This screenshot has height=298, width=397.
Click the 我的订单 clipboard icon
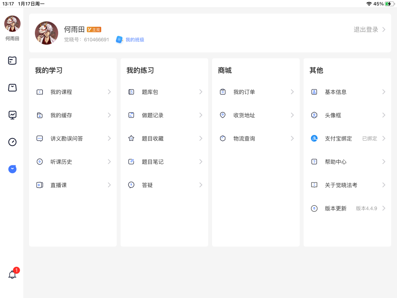coord(223,92)
